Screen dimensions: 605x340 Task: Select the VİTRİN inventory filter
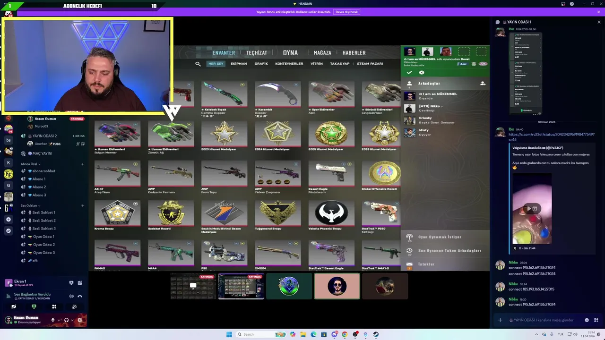(x=317, y=64)
